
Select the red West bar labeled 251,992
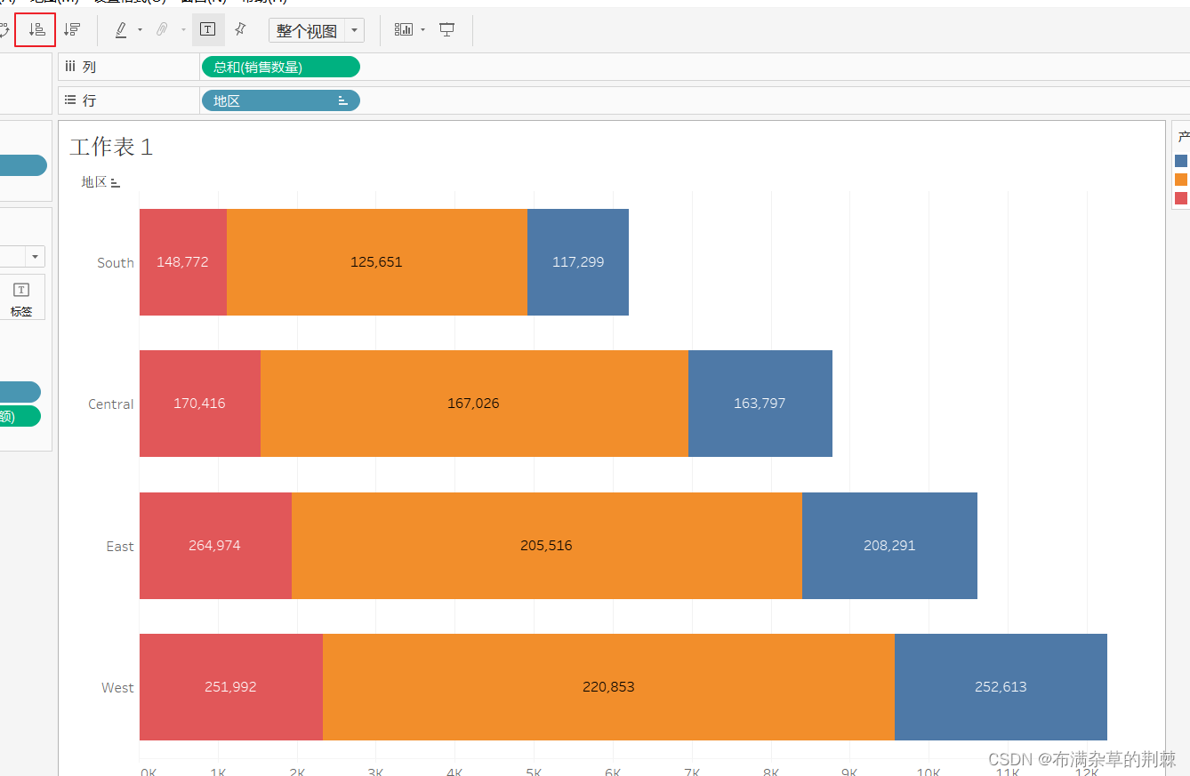click(x=231, y=687)
